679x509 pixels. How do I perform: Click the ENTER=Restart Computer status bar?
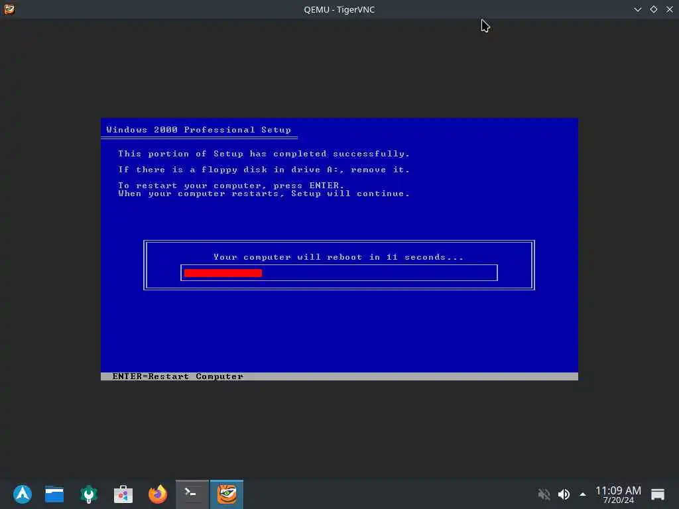point(339,376)
